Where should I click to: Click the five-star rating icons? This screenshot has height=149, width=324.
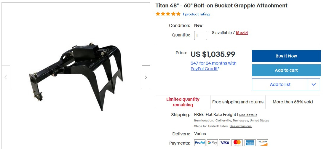pyautogui.click(x=168, y=14)
